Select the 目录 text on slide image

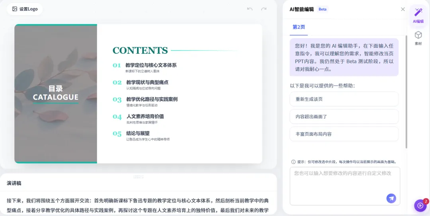tap(56, 89)
